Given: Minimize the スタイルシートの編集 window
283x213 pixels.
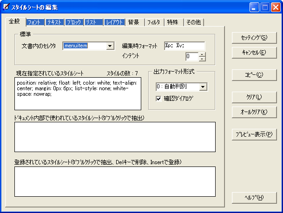Looking at the screenshot, I should [x=254, y=7].
